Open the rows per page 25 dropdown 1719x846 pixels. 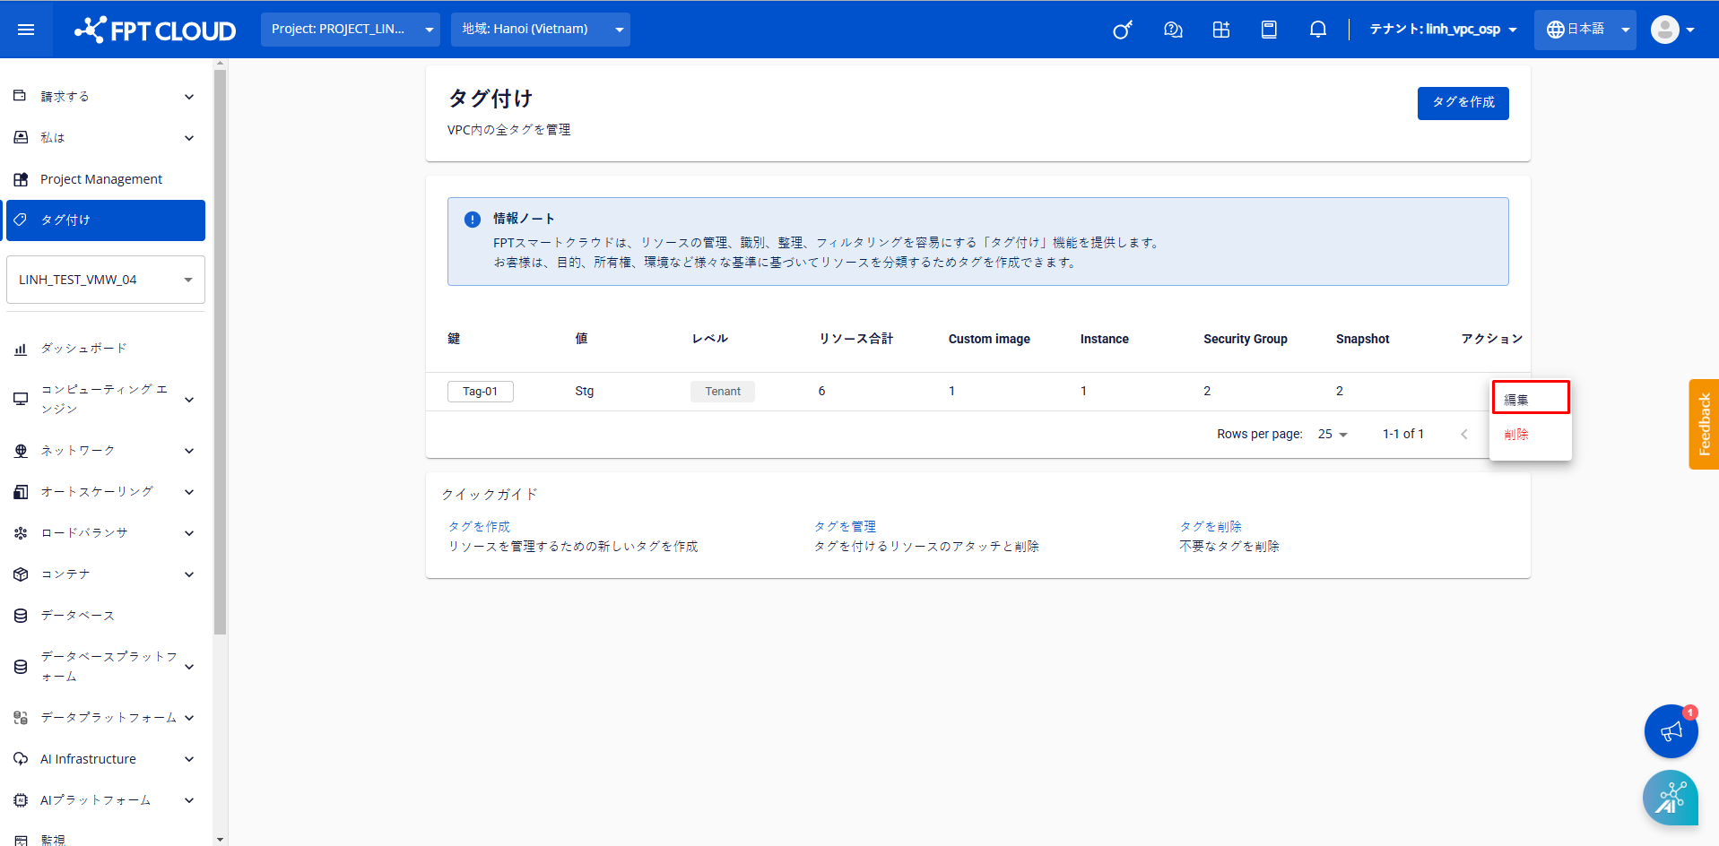click(x=1333, y=434)
